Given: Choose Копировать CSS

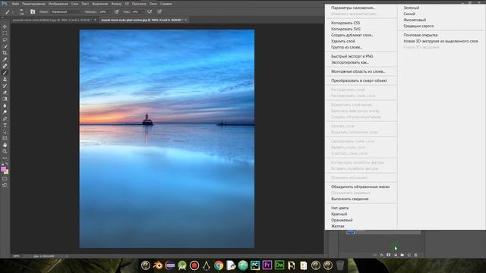Looking at the screenshot, I should tap(346, 23).
